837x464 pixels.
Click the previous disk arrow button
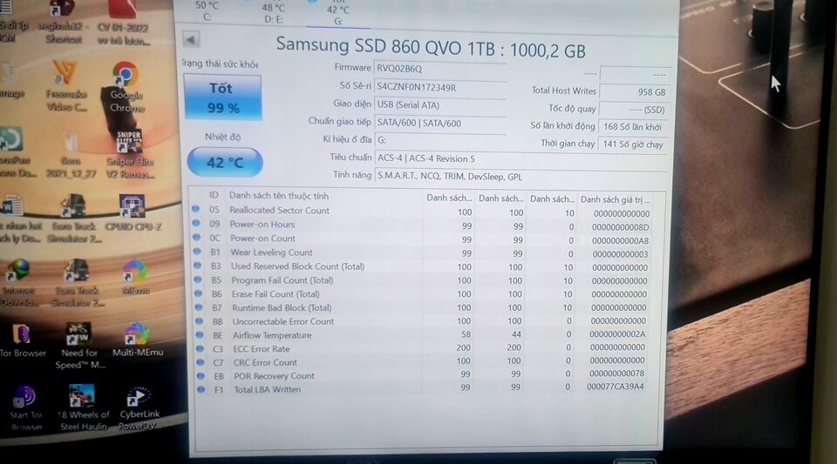tap(191, 39)
